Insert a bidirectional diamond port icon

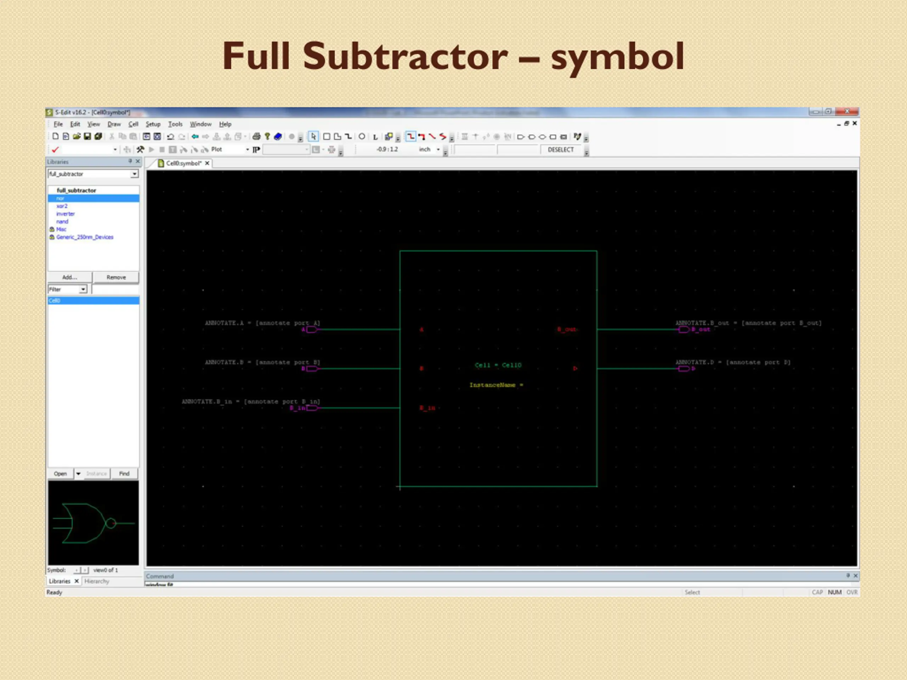coord(542,137)
